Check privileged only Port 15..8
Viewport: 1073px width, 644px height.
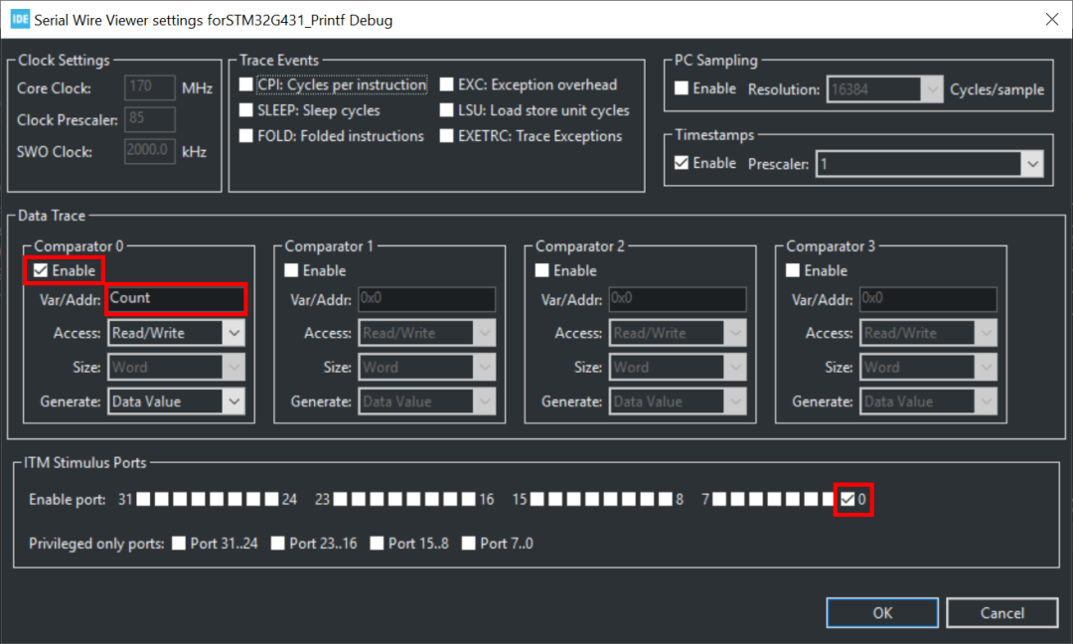378,544
